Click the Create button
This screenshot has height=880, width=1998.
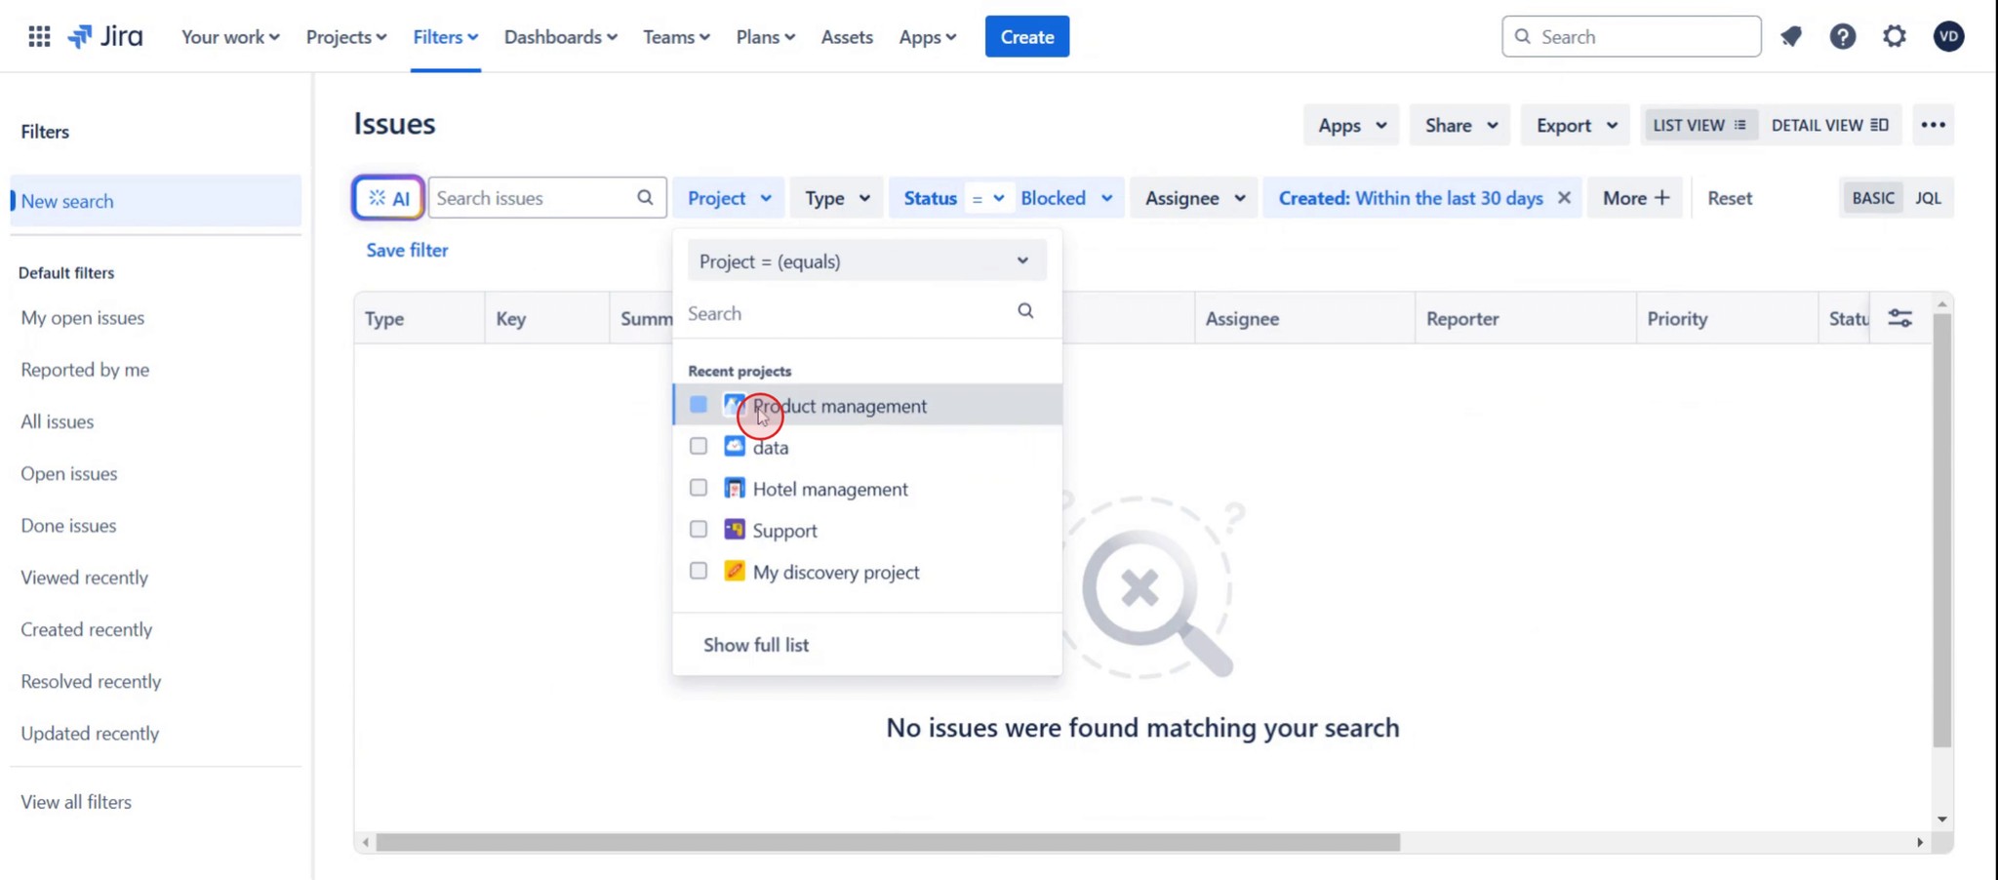[x=1026, y=36]
